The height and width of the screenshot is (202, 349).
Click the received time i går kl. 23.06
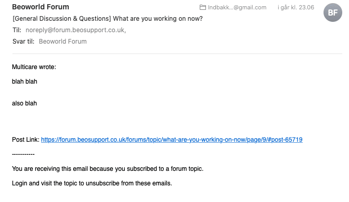click(296, 7)
